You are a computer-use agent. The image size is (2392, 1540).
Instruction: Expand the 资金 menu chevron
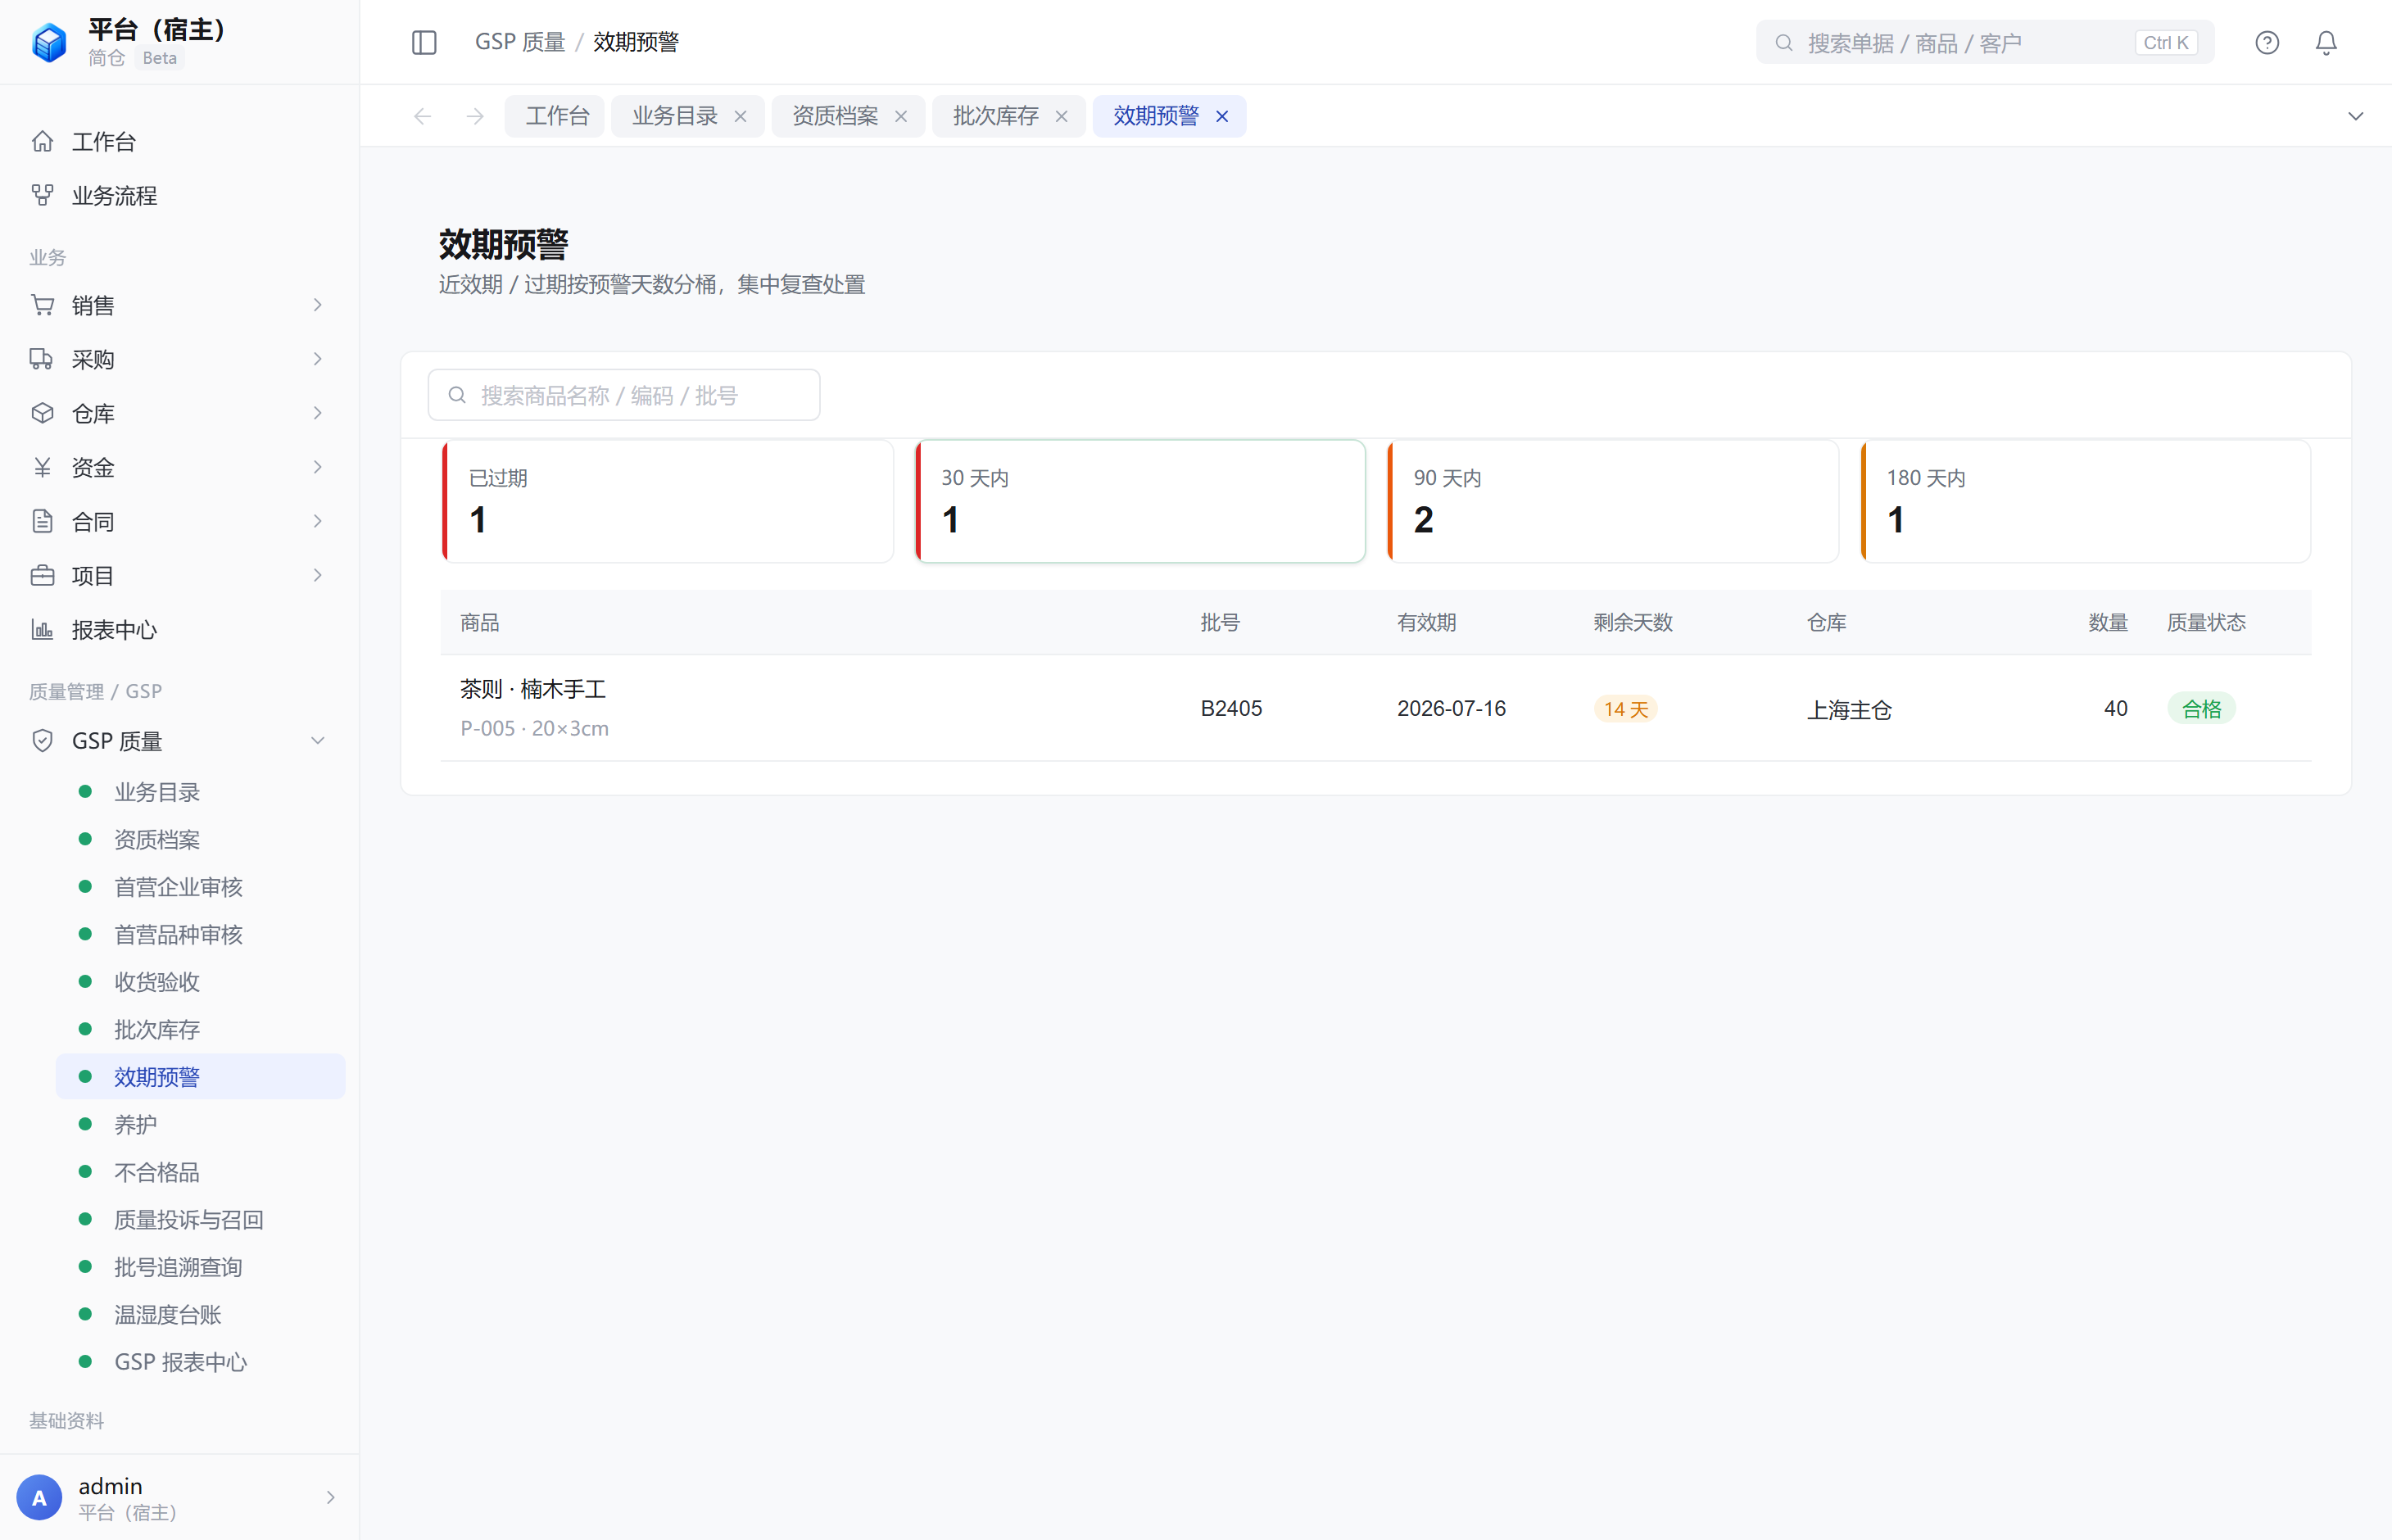click(x=318, y=467)
